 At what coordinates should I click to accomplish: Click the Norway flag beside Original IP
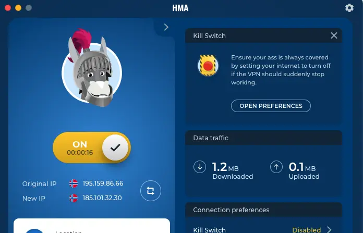click(74, 183)
